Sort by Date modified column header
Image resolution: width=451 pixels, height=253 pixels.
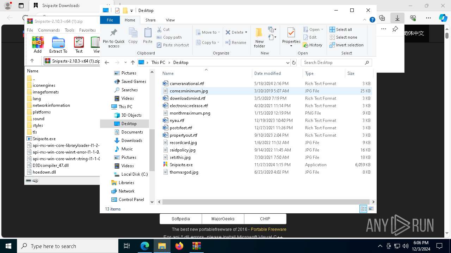[277, 73]
